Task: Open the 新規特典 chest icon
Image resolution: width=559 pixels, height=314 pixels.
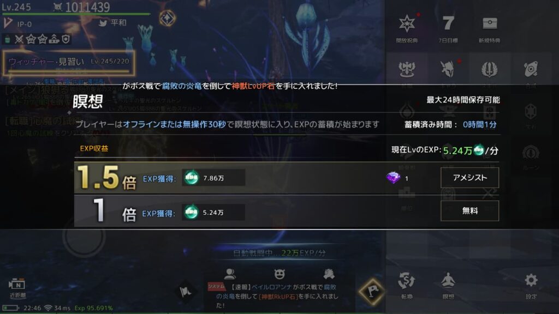Action: point(490,28)
